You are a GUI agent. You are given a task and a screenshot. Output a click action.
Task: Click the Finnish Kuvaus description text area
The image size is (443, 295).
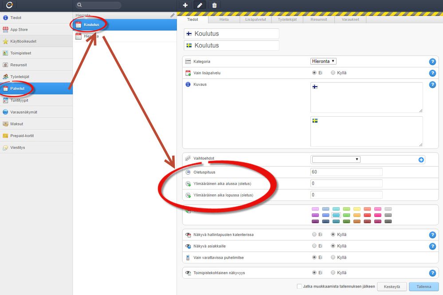[x=366, y=98]
